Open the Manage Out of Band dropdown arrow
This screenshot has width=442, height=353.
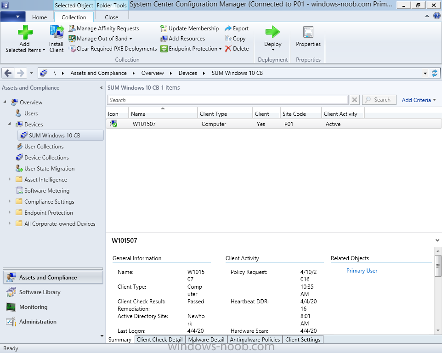131,39
